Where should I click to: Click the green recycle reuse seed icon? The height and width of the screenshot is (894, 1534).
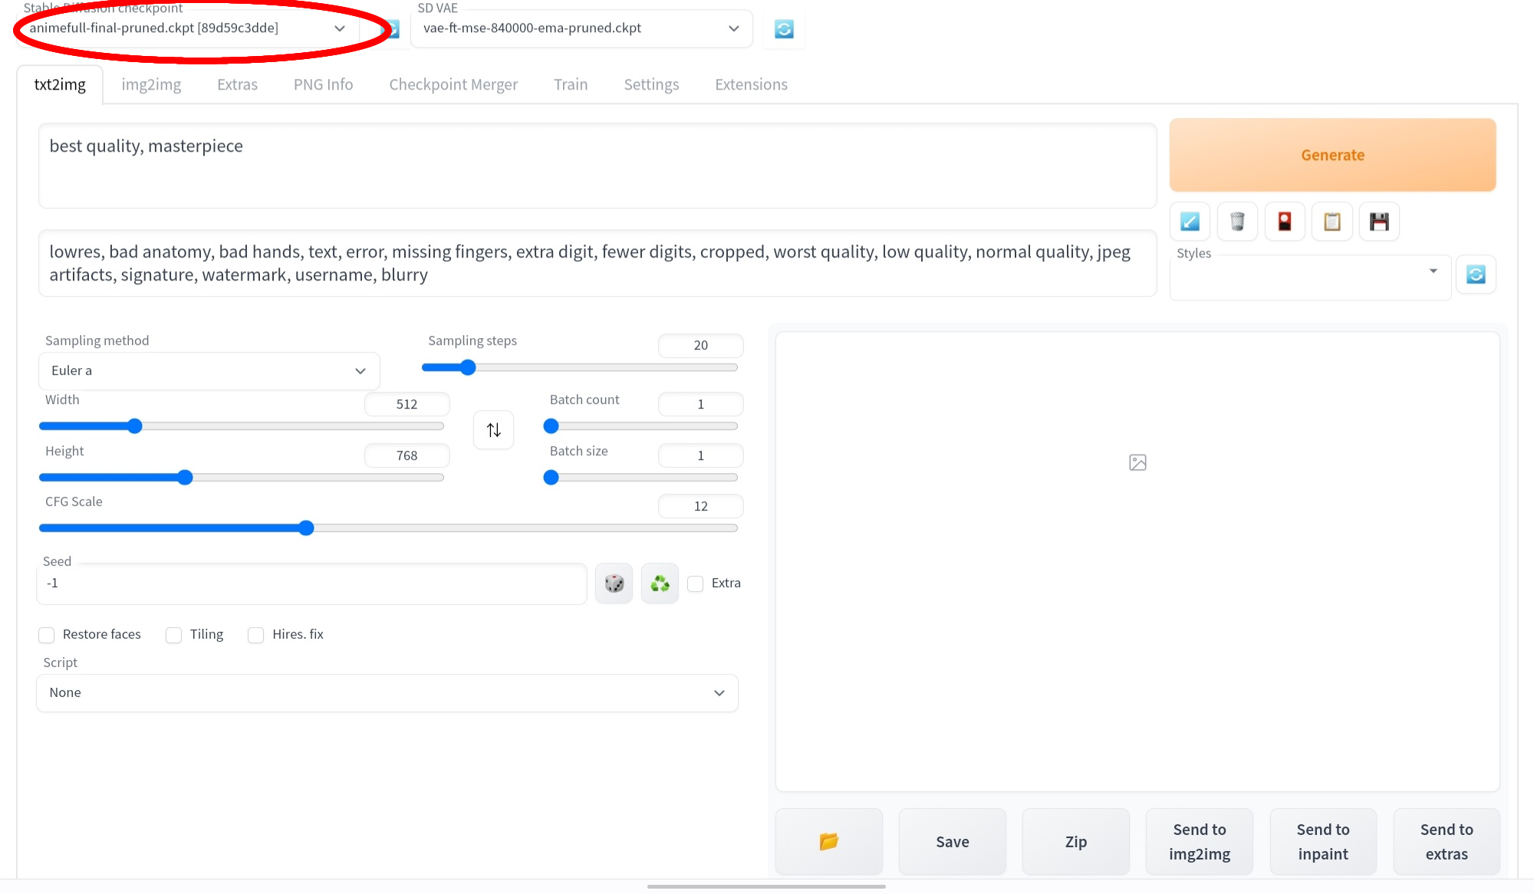[x=660, y=583]
